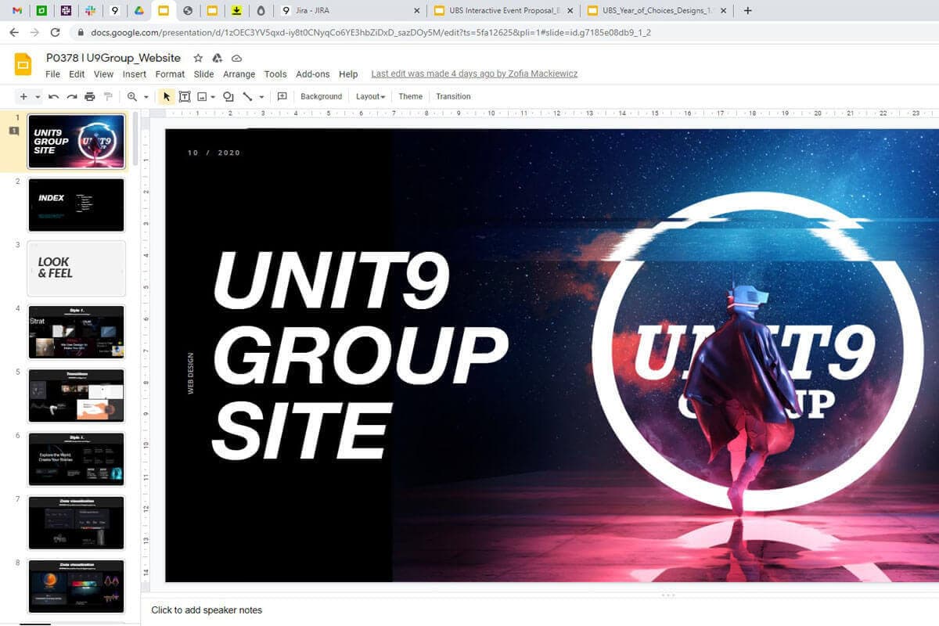
Task: Select the Text box tool
Action: pos(185,96)
